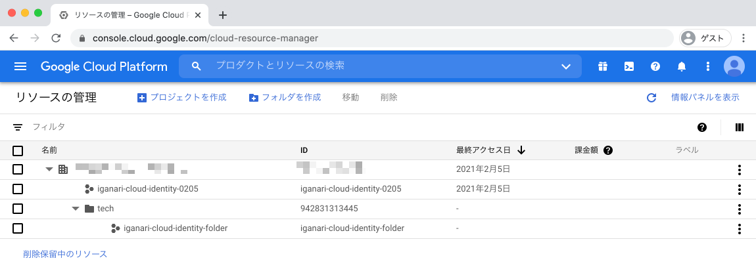Open a new browser tab
The height and width of the screenshot is (273, 756).
pyautogui.click(x=222, y=15)
